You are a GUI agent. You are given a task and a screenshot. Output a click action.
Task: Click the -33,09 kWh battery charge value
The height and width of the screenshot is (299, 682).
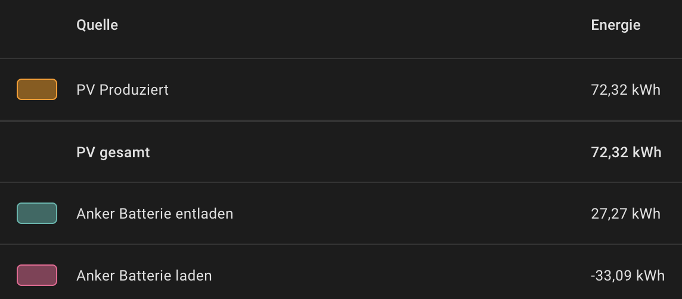(x=628, y=276)
